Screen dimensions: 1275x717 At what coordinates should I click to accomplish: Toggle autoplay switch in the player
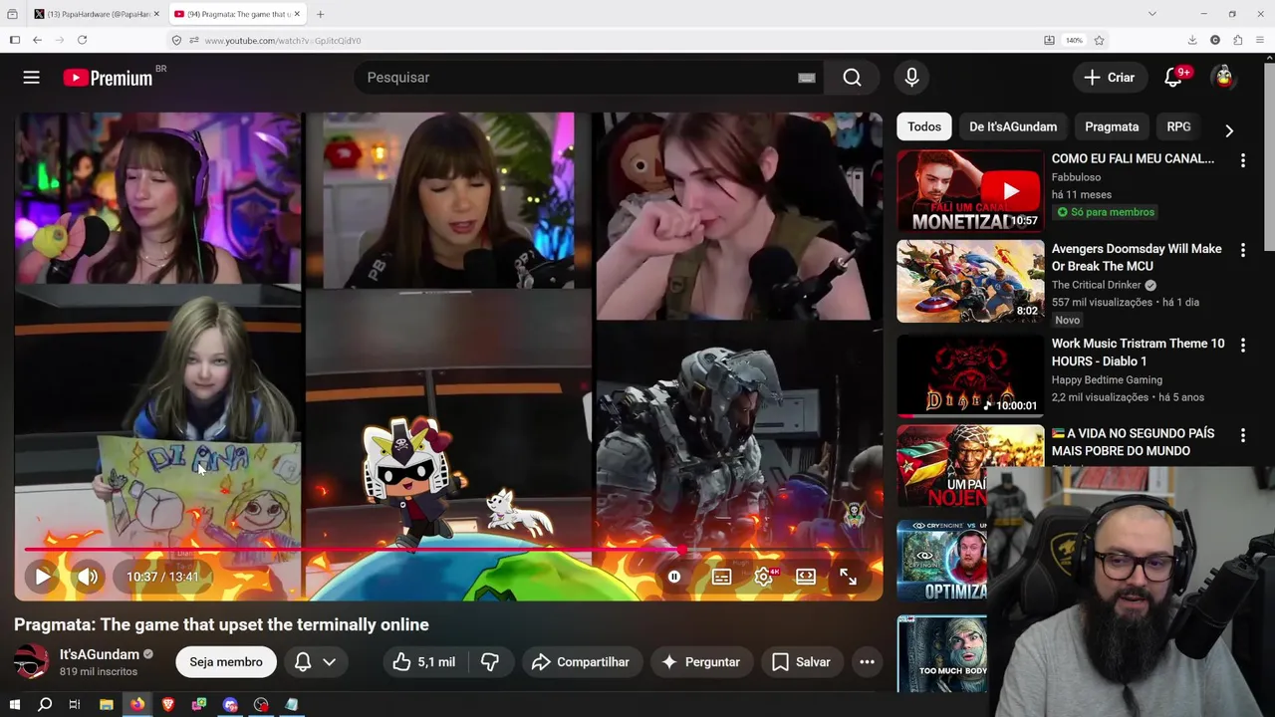pos(674,577)
